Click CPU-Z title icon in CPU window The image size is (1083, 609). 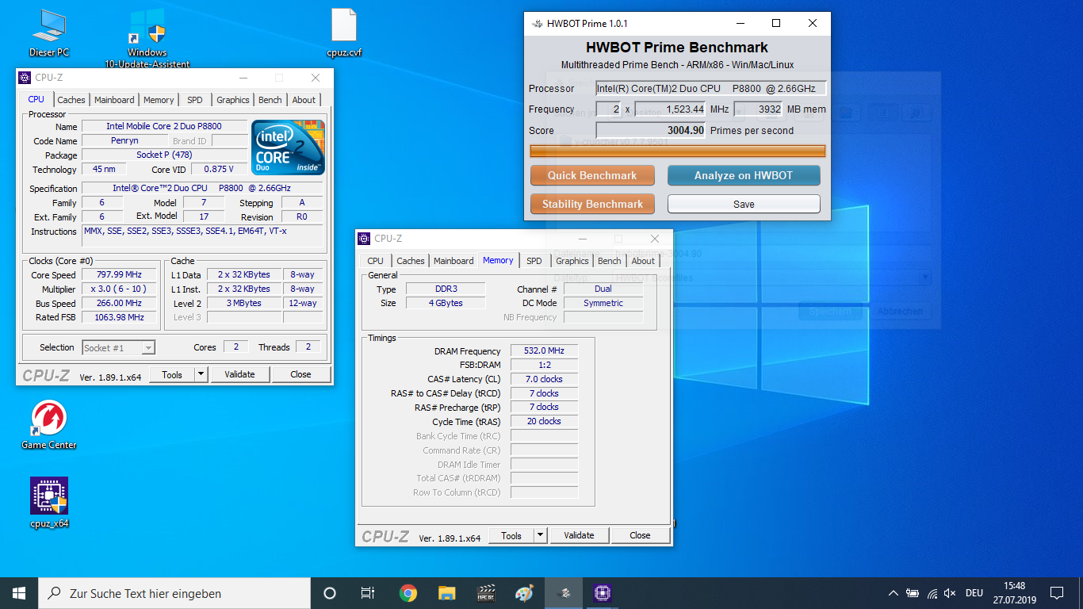pos(25,78)
